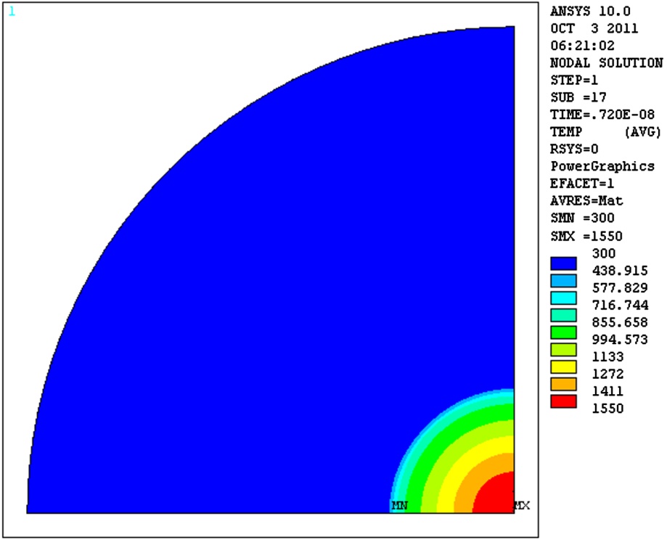The height and width of the screenshot is (540, 667).
Task: Click the MN minimum marker label
Action: pyautogui.click(x=399, y=505)
